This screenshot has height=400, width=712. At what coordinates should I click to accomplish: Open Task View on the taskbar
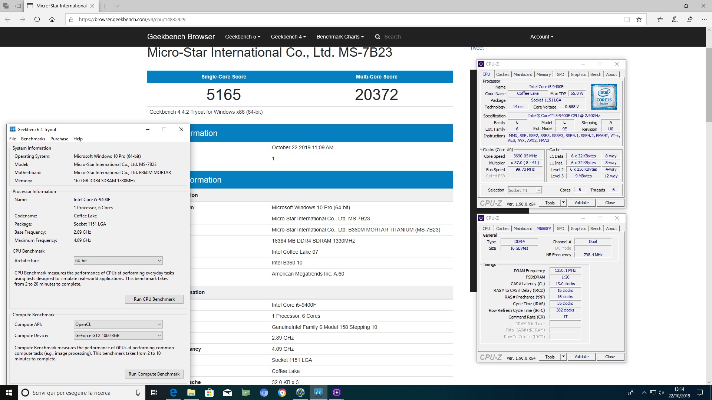tap(154, 393)
